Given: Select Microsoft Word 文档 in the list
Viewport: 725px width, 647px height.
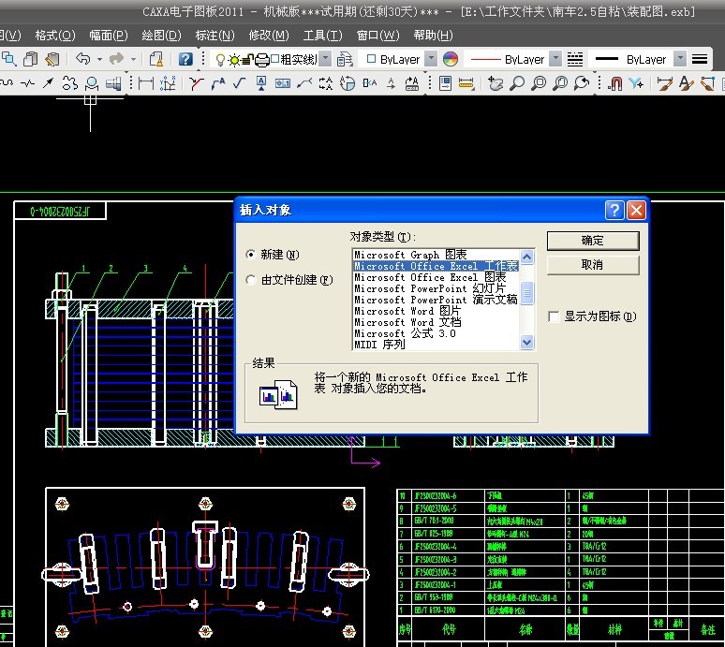Looking at the screenshot, I should tap(407, 322).
